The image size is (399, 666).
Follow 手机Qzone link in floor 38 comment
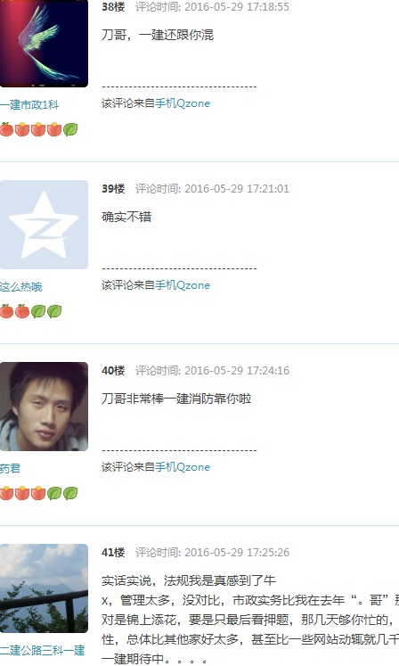[183, 103]
